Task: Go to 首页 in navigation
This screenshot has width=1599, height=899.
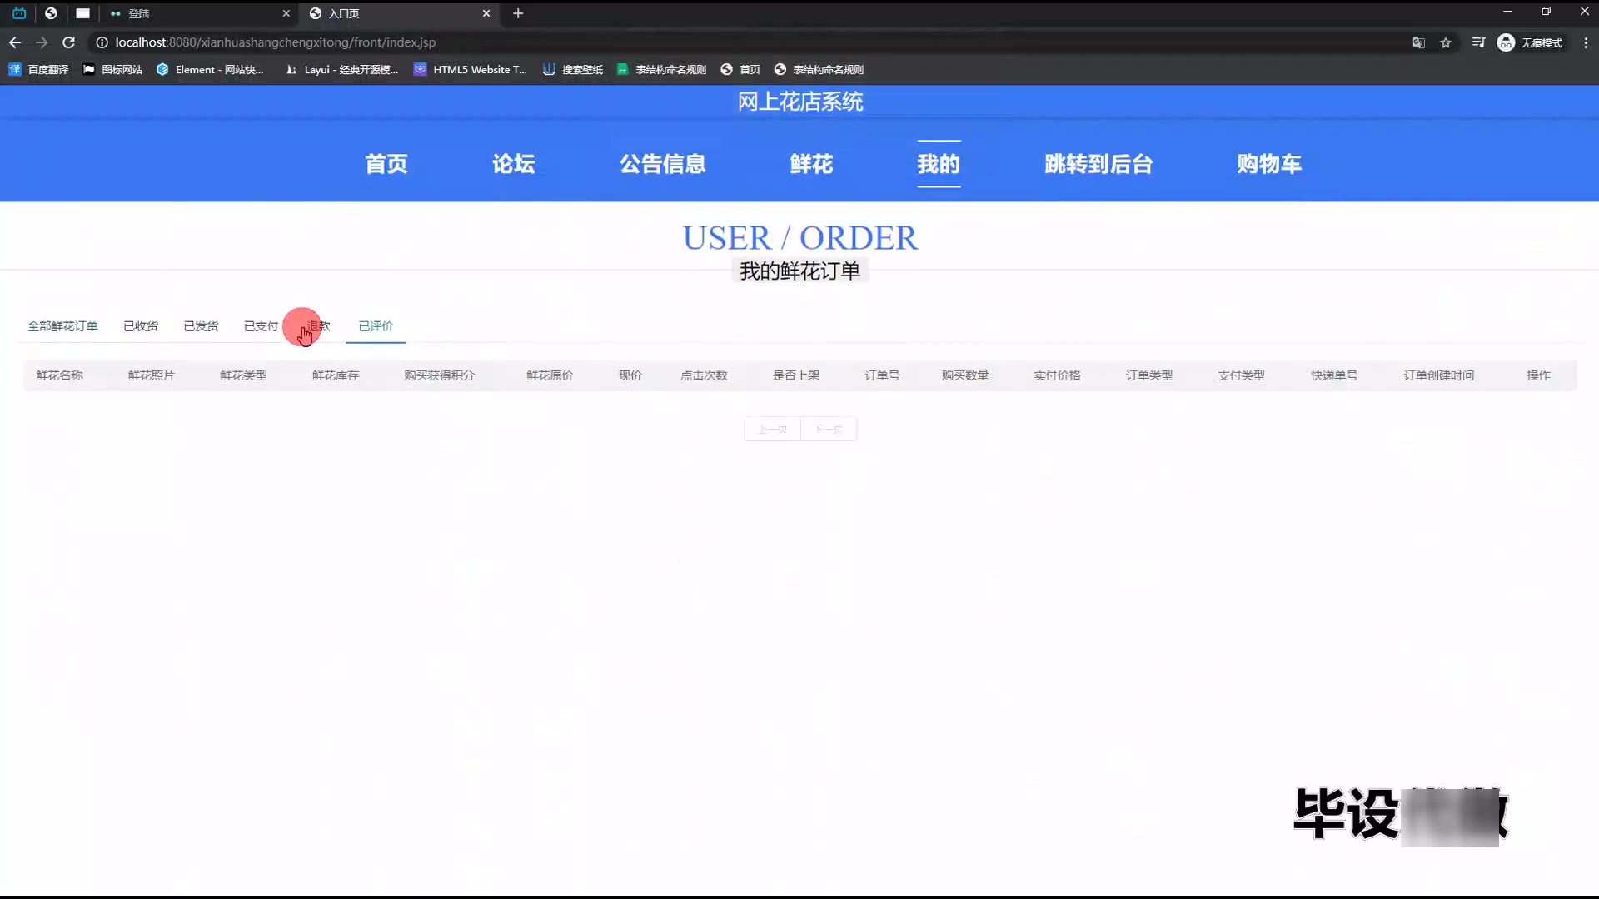Action: pos(386,164)
